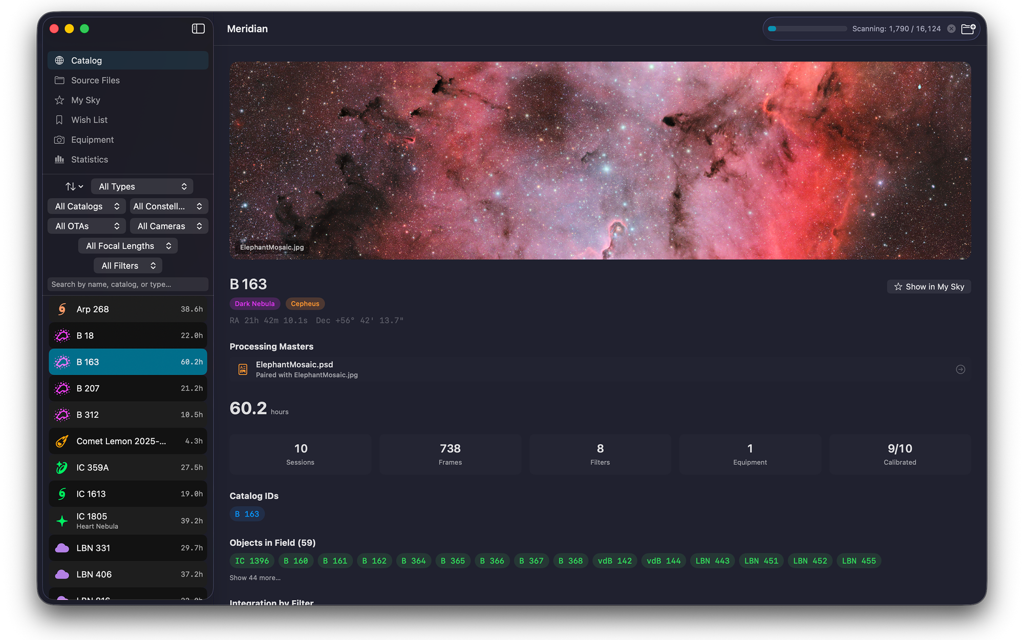1024x640 pixels.
Task: Click the 738 Frames stat card
Action: click(x=451, y=454)
